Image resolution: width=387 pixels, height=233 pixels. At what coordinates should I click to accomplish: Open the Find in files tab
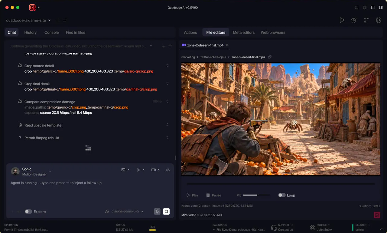(76, 32)
